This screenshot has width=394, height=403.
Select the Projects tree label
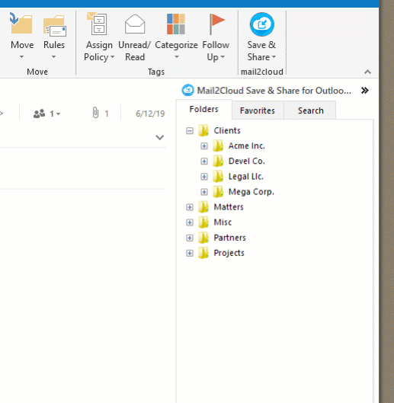click(229, 253)
